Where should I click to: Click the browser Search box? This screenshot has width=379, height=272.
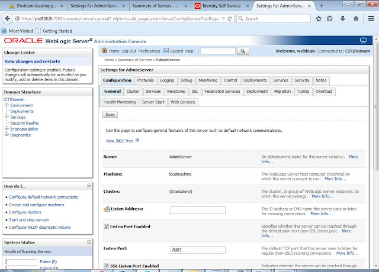274,18
